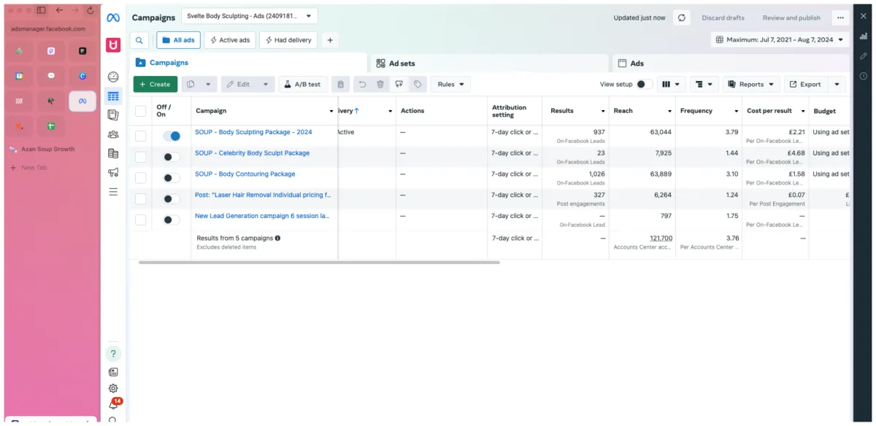Open the clock history icon in right panel
This screenshot has height=426, width=876.
click(x=864, y=76)
